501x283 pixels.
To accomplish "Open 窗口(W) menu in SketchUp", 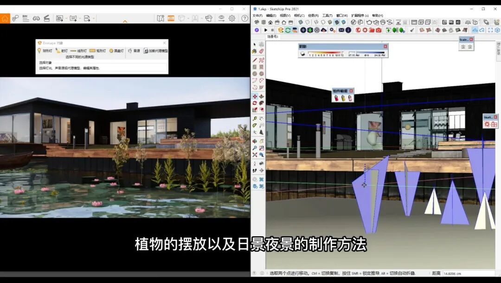I will click(x=341, y=15).
